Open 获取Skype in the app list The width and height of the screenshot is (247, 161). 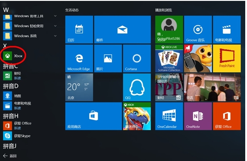pos(17,136)
